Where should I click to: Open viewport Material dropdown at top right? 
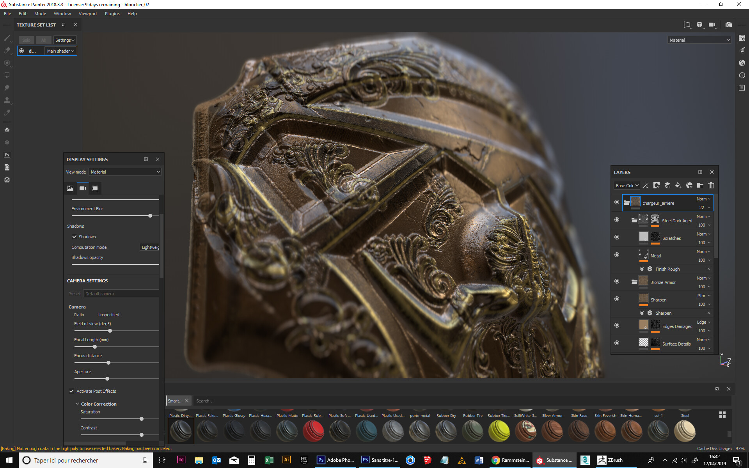coord(699,40)
